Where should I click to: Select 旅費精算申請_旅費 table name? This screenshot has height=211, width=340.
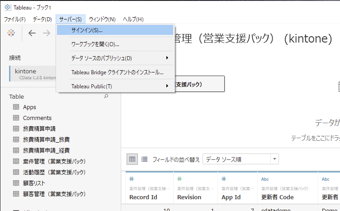pos(47,139)
